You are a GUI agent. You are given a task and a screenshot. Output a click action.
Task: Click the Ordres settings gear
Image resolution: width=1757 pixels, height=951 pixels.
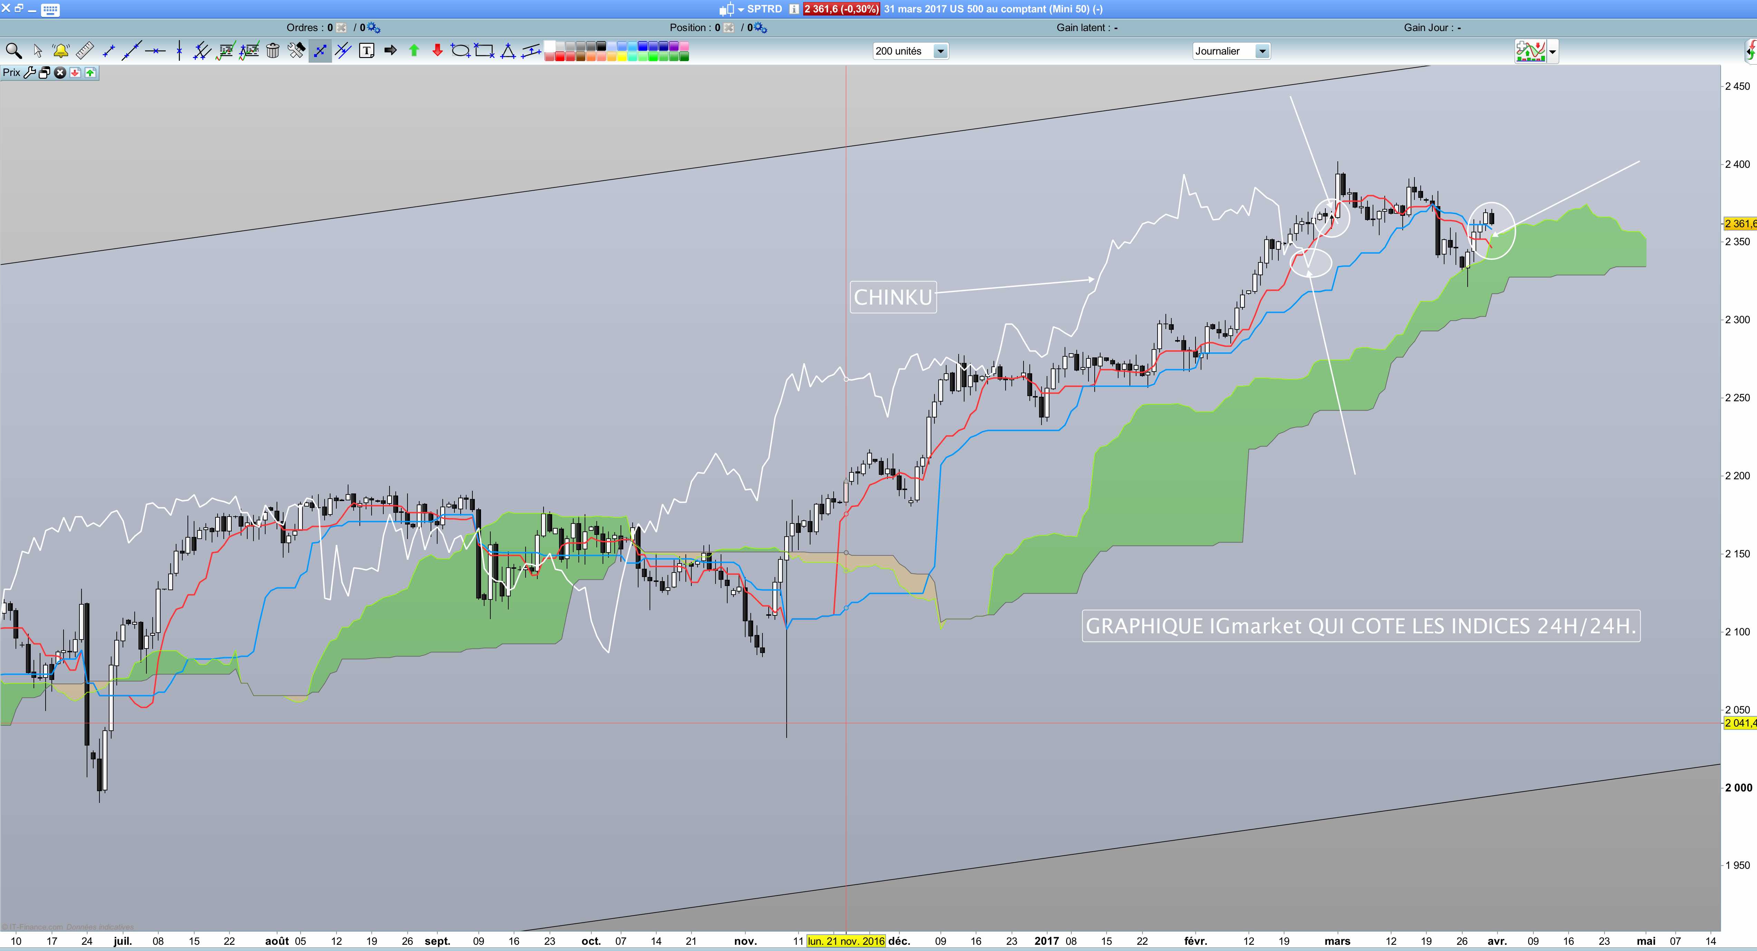[x=374, y=28]
